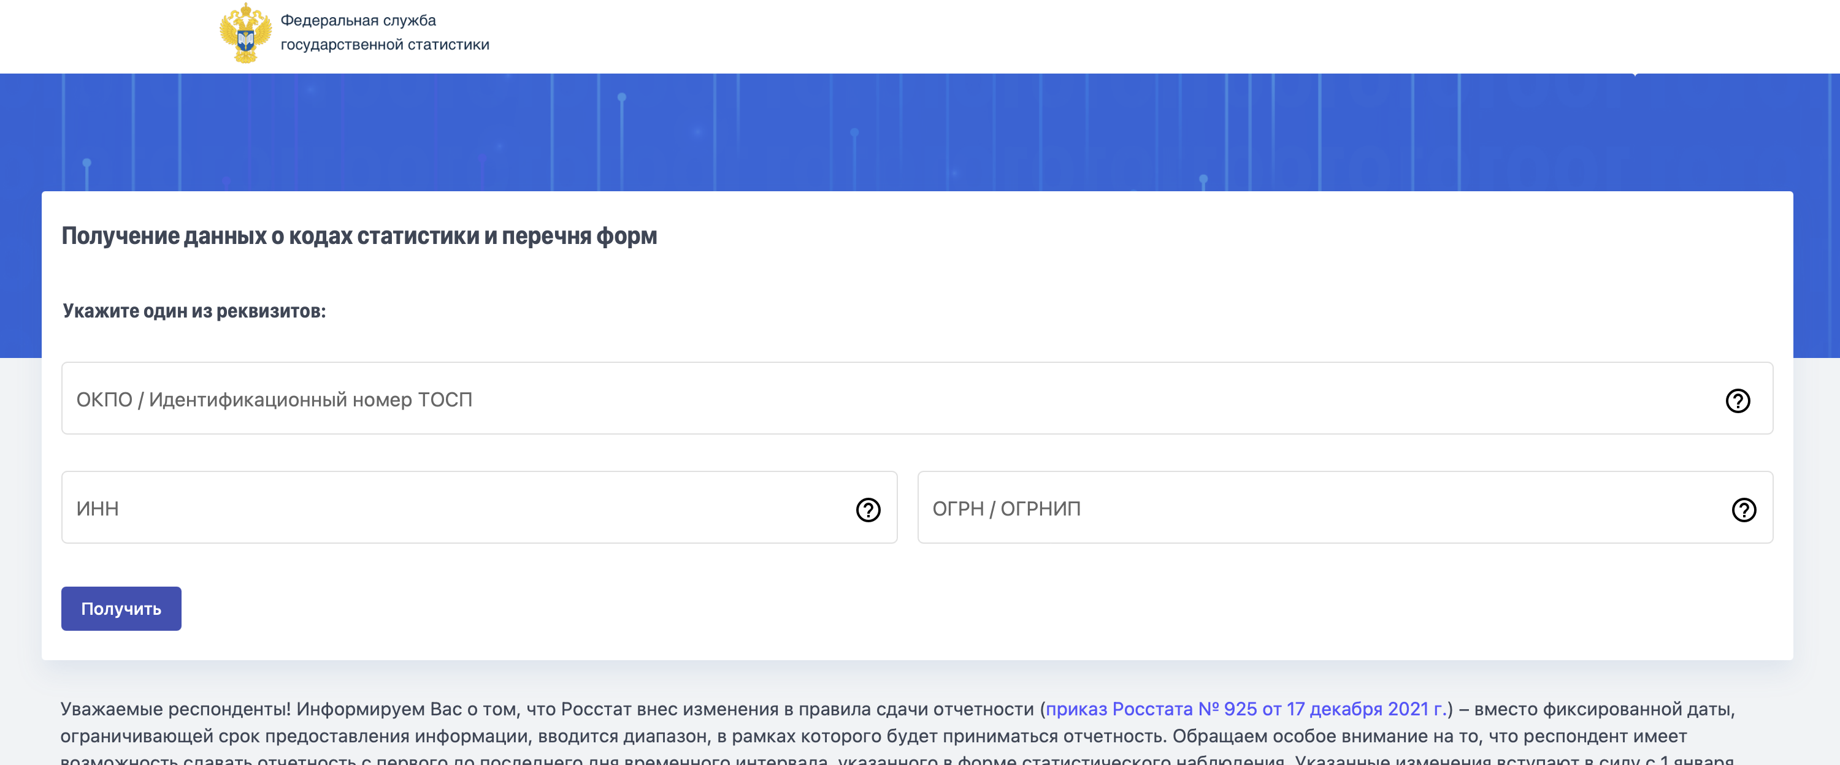
Task: Click the Rosstat double-headed eagle emblem
Action: [x=246, y=34]
